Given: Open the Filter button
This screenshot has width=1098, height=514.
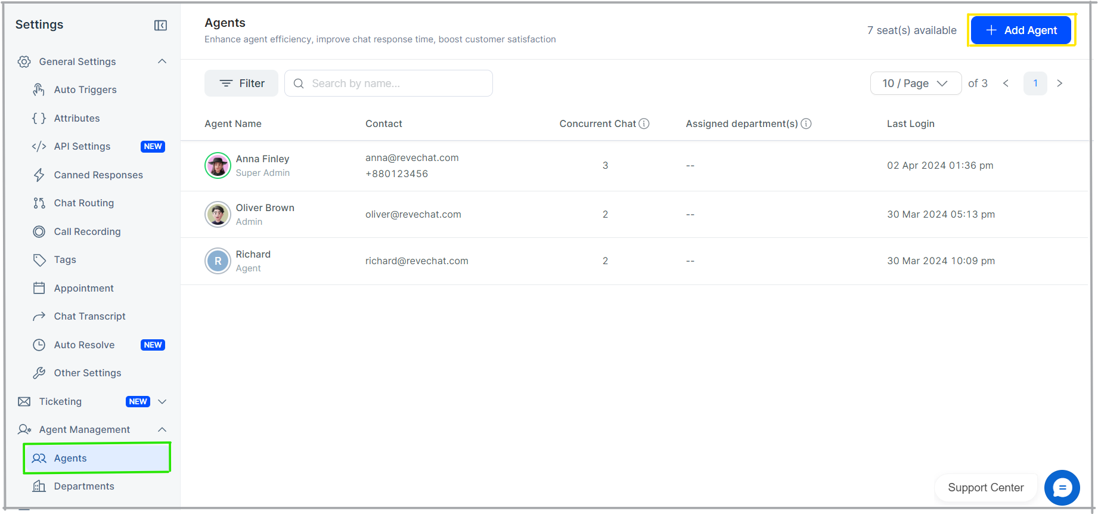Looking at the screenshot, I should tap(241, 83).
